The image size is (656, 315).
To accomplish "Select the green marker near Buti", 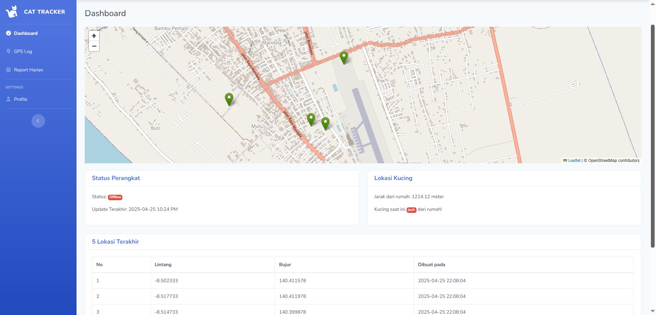I will coord(229,99).
